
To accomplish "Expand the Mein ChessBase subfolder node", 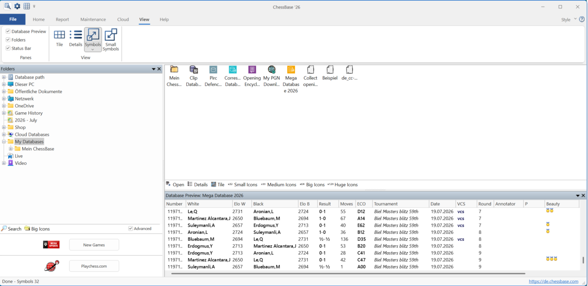I will (x=11, y=149).
